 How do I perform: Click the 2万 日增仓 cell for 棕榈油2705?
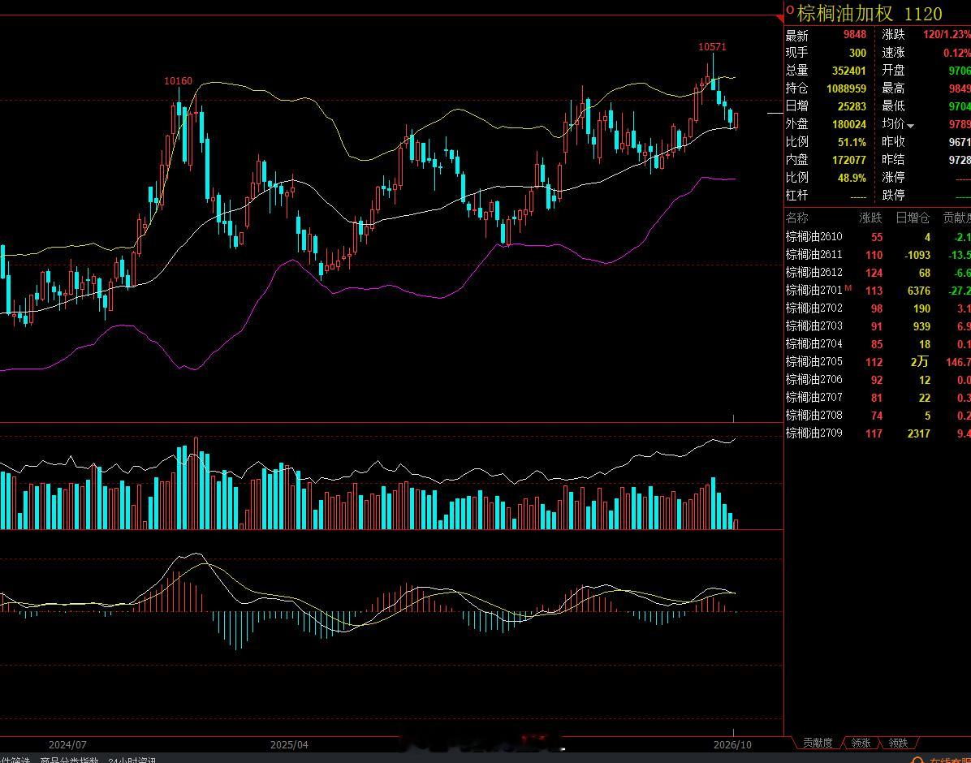(920, 362)
